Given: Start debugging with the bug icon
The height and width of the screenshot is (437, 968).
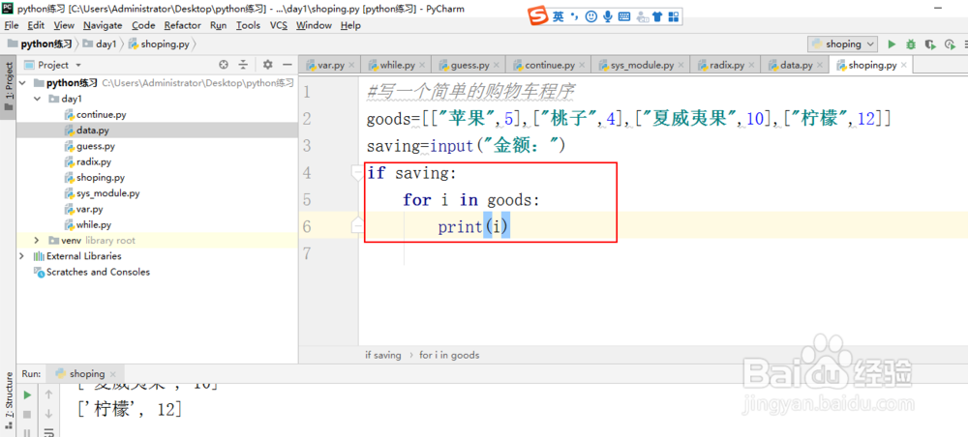Looking at the screenshot, I should (911, 44).
